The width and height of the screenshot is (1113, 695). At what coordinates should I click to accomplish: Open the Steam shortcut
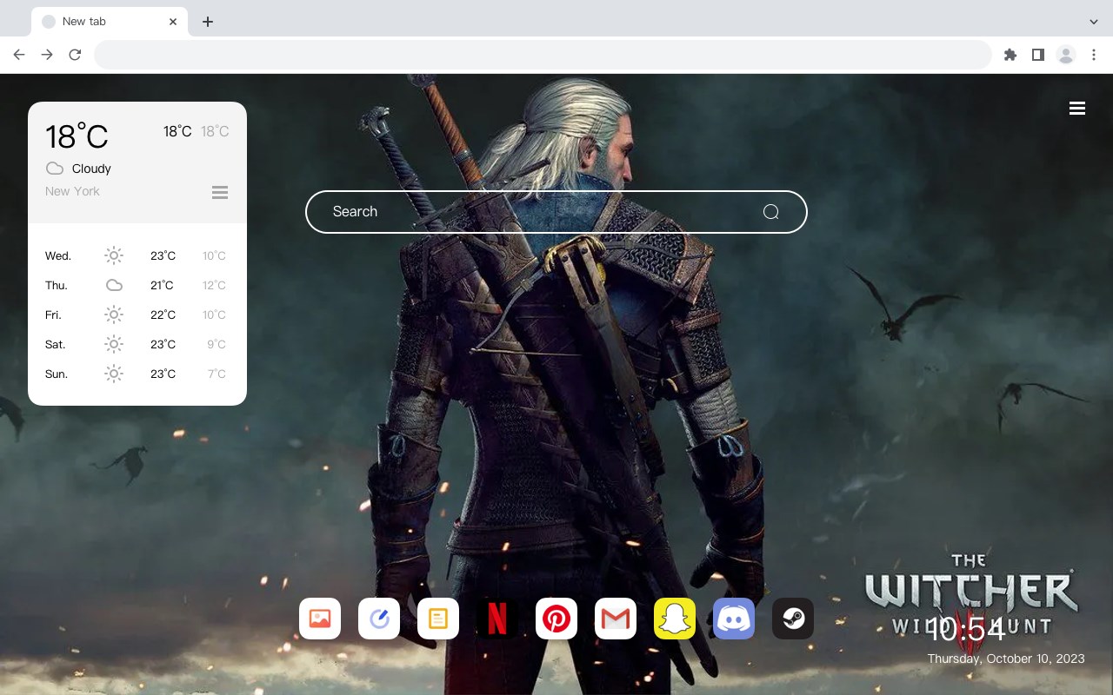(x=793, y=619)
